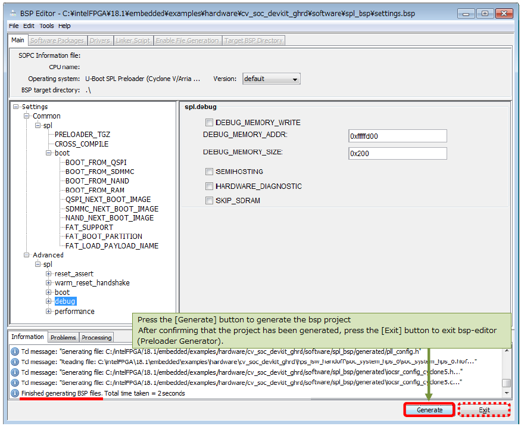Open the Tools menu

[x=46, y=26]
